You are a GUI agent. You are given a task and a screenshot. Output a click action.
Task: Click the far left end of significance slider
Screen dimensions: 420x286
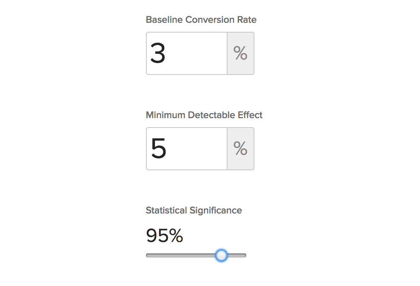(x=148, y=255)
